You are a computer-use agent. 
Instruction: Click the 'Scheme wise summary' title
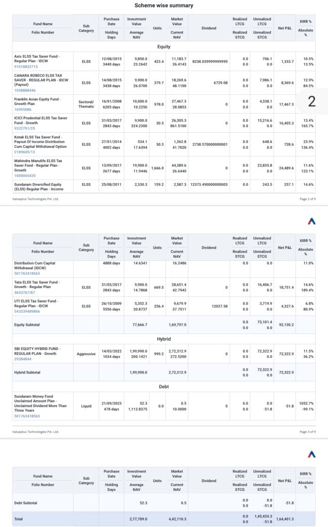[x=164, y=5]
